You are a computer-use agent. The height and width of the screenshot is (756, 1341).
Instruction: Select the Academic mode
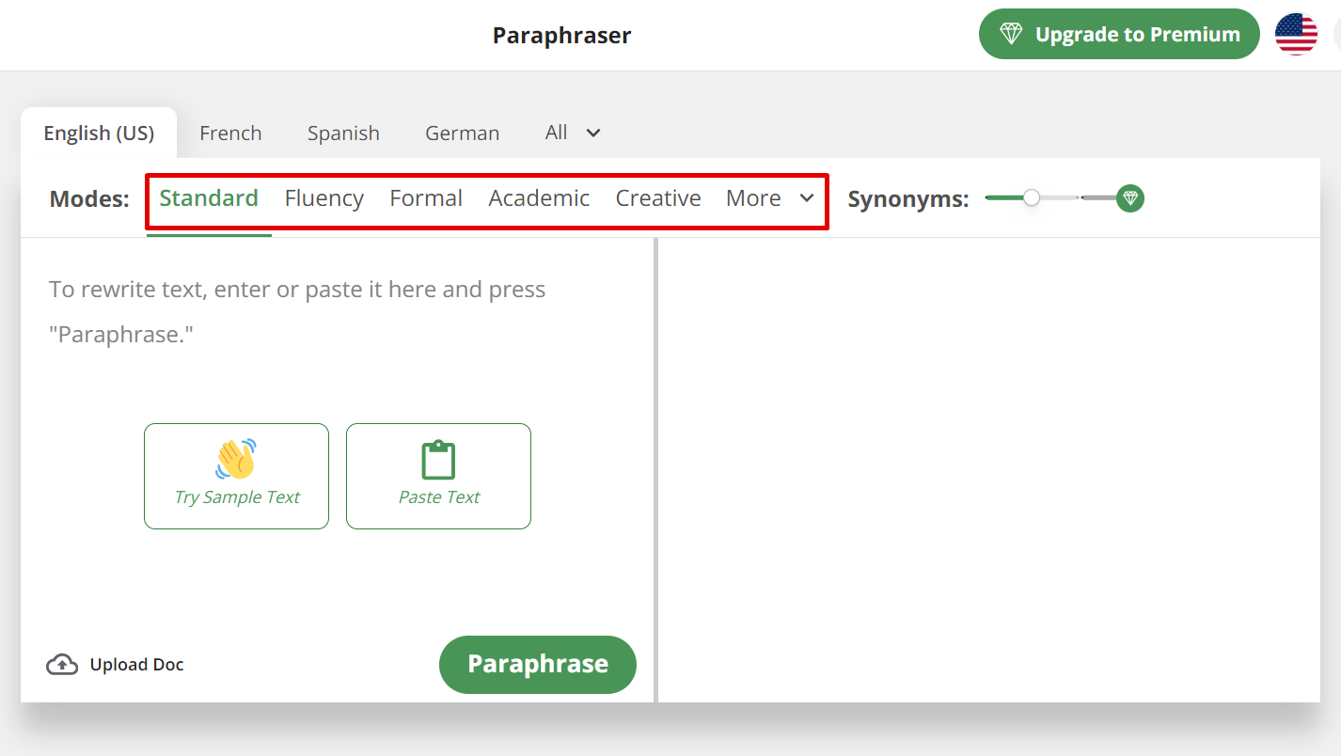tap(539, 198)
